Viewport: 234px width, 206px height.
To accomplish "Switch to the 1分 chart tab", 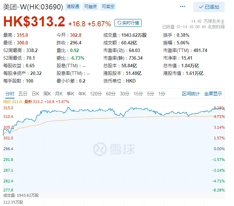I will (x=162, y=94).
